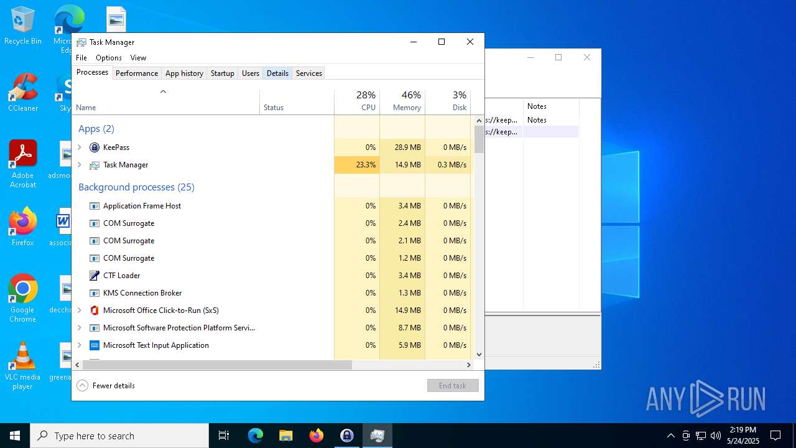Select the Apps (2) group header
The width and height of the screenshot is (796, 448).
[96, 129]
